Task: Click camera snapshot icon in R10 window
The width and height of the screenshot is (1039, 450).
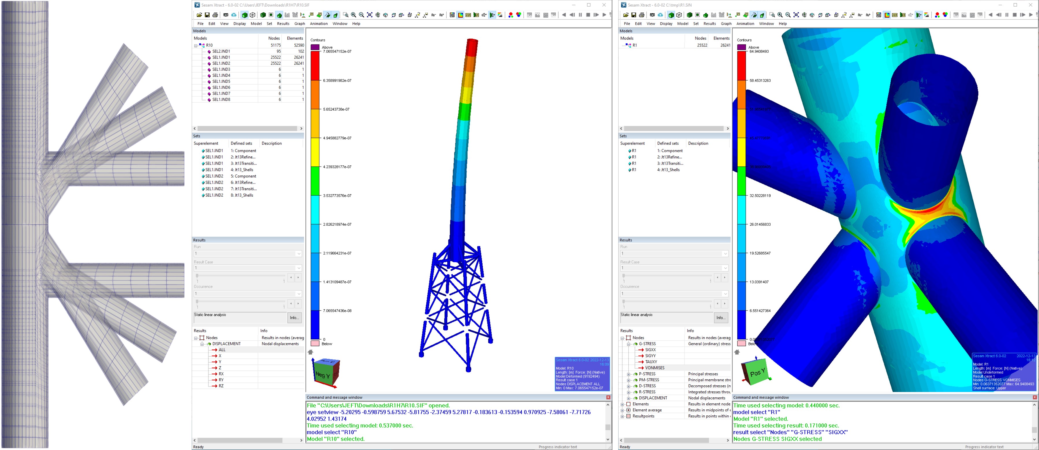Action: coord(226,15)
